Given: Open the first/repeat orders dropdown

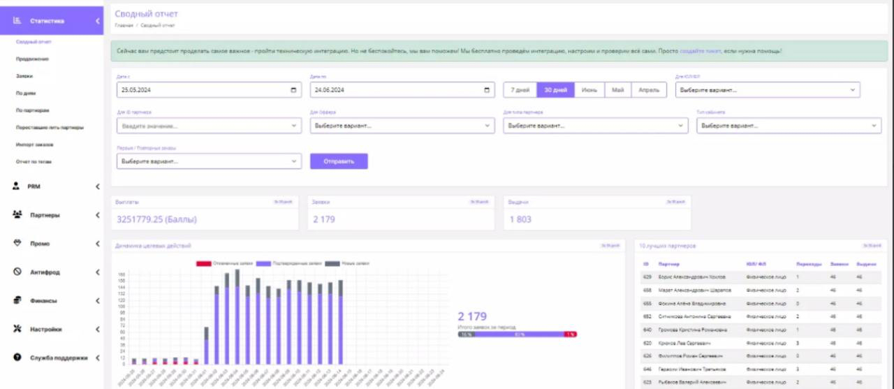Looking at the screenshot, I should (209, 161).
